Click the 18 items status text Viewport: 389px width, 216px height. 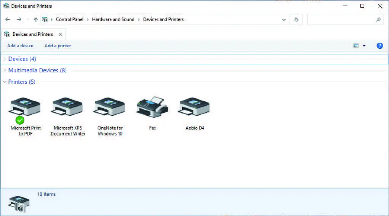[x=46, y=194]
